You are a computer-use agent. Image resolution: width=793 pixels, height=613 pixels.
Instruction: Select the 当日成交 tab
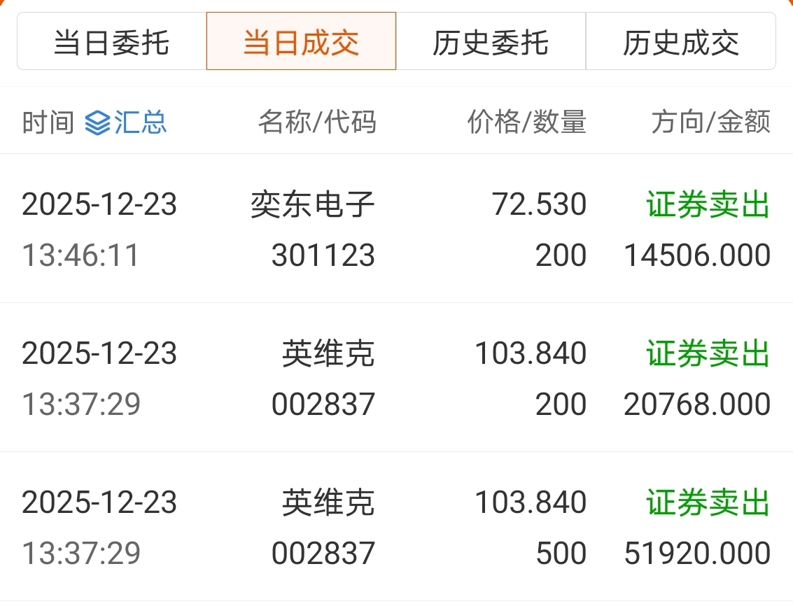[302, 41]
